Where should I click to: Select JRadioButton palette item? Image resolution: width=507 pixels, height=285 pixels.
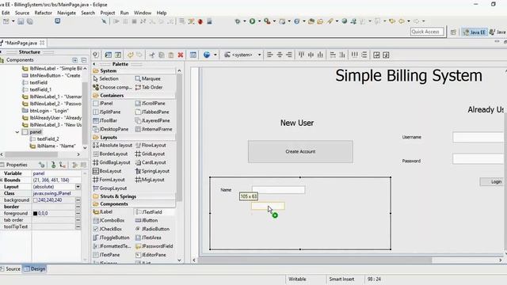tap(152, 229)
